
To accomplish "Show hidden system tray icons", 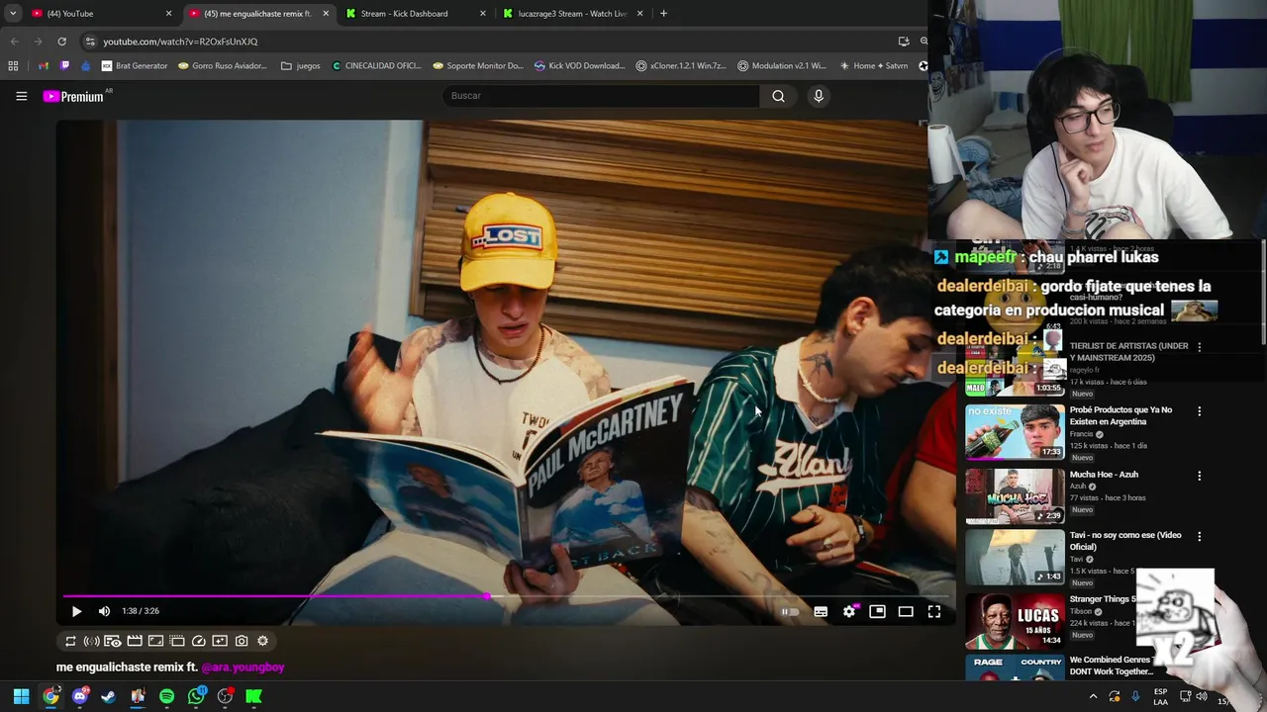I will (1093, 696).
